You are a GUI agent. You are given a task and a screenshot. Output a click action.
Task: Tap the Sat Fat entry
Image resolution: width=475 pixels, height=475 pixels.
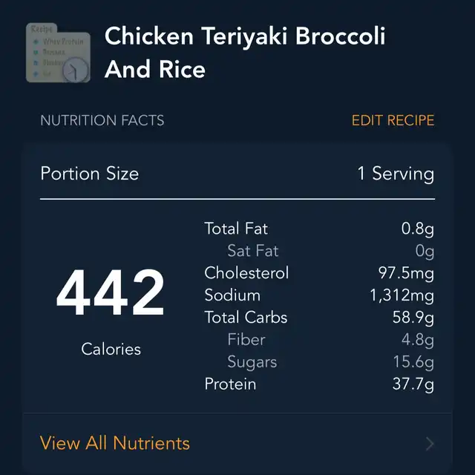click(252, 251)
